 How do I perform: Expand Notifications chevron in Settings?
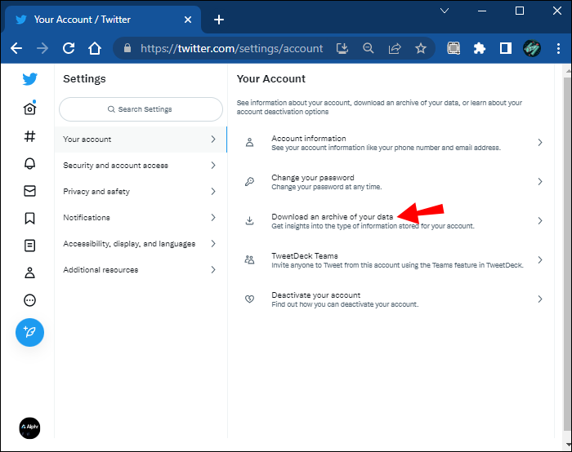coord(213,218)
